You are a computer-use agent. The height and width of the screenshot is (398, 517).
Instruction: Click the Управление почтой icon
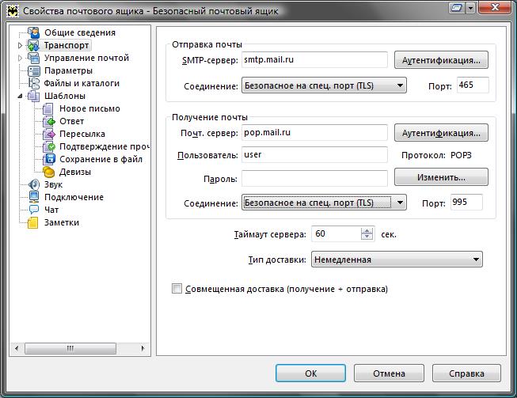coord(33,58)
